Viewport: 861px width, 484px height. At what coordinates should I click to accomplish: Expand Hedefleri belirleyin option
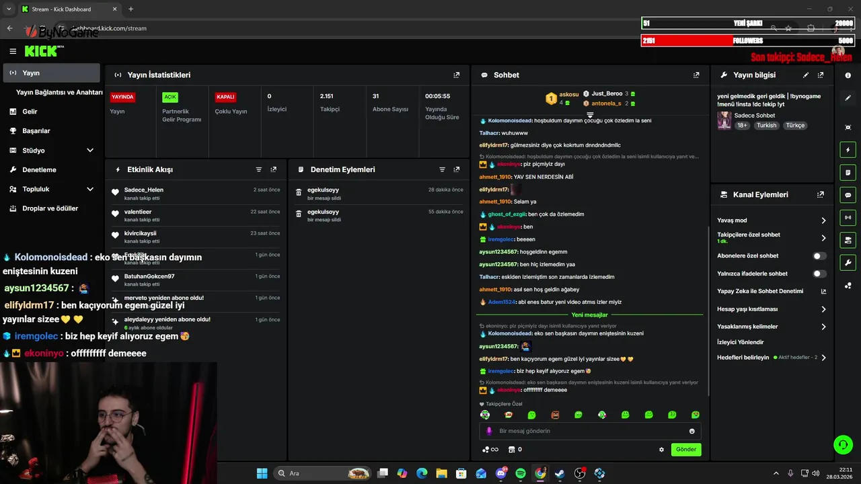tap(823, 358)
